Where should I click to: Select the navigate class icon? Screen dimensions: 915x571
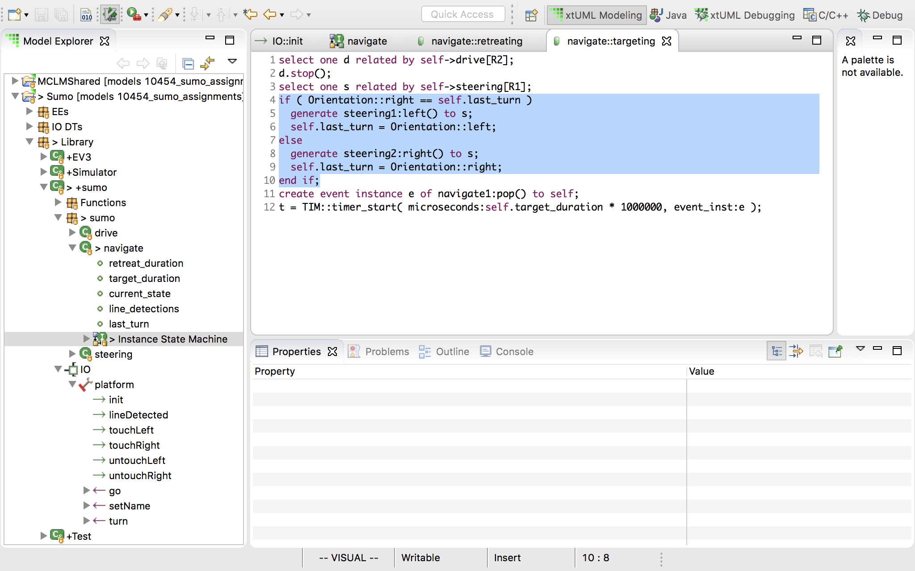[x=86, y=248]
